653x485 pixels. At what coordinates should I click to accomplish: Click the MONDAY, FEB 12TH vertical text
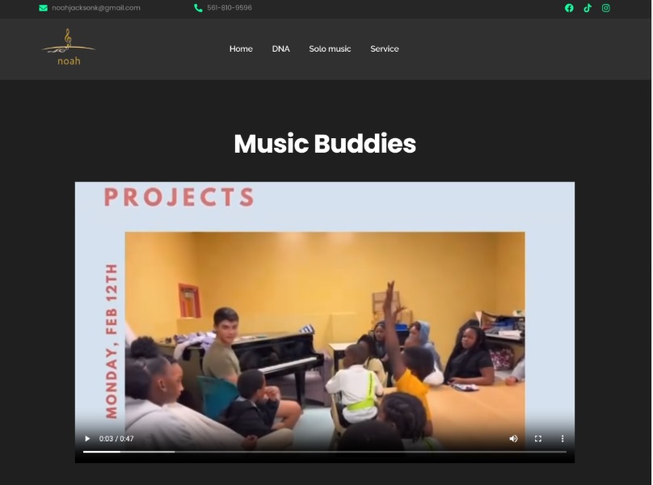coord(112,341)
